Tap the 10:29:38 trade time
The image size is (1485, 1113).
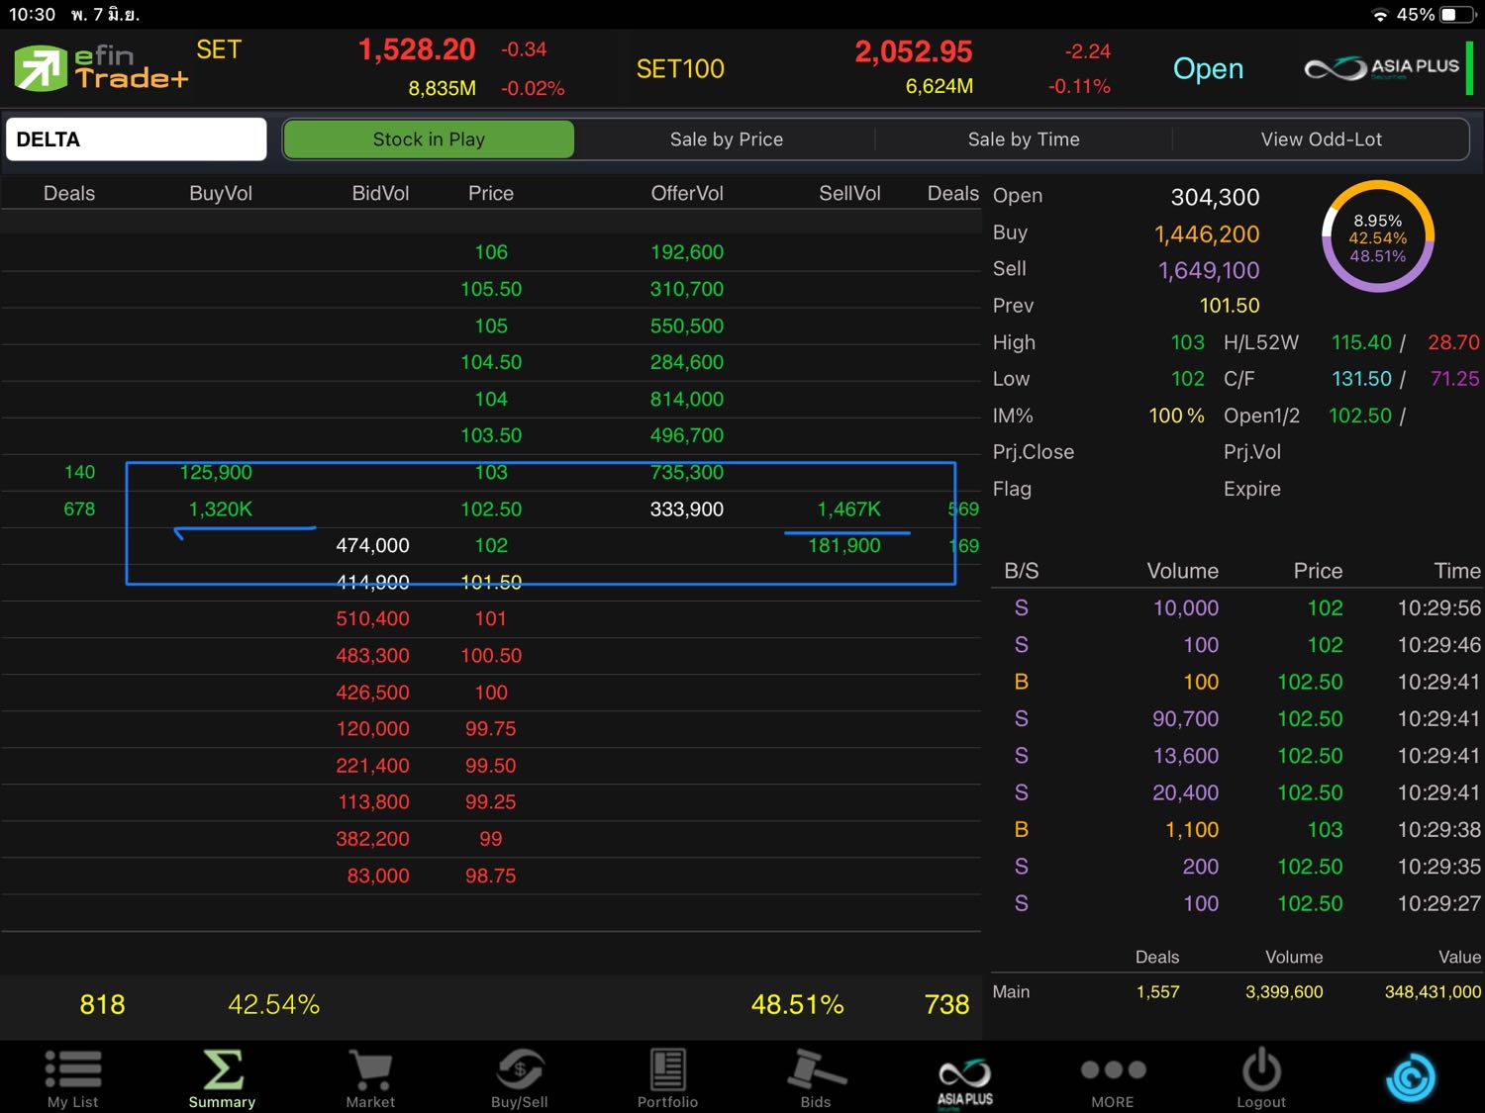(x=1439, y=829)
